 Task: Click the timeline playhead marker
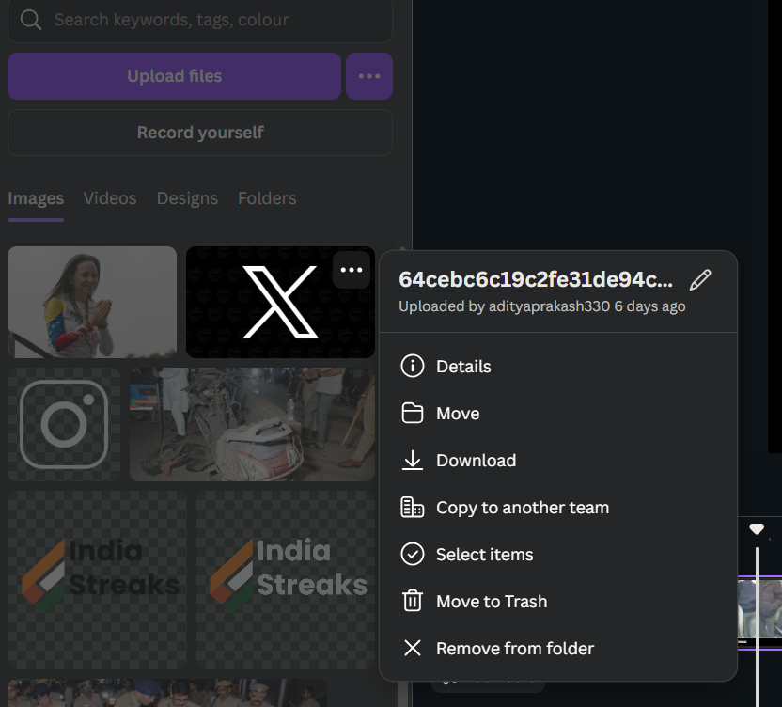[x=757, y=529]
